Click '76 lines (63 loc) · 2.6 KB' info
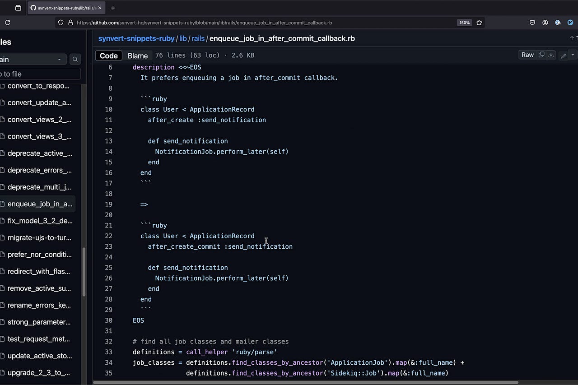578x385 pixels. click(x=205, y=56)
